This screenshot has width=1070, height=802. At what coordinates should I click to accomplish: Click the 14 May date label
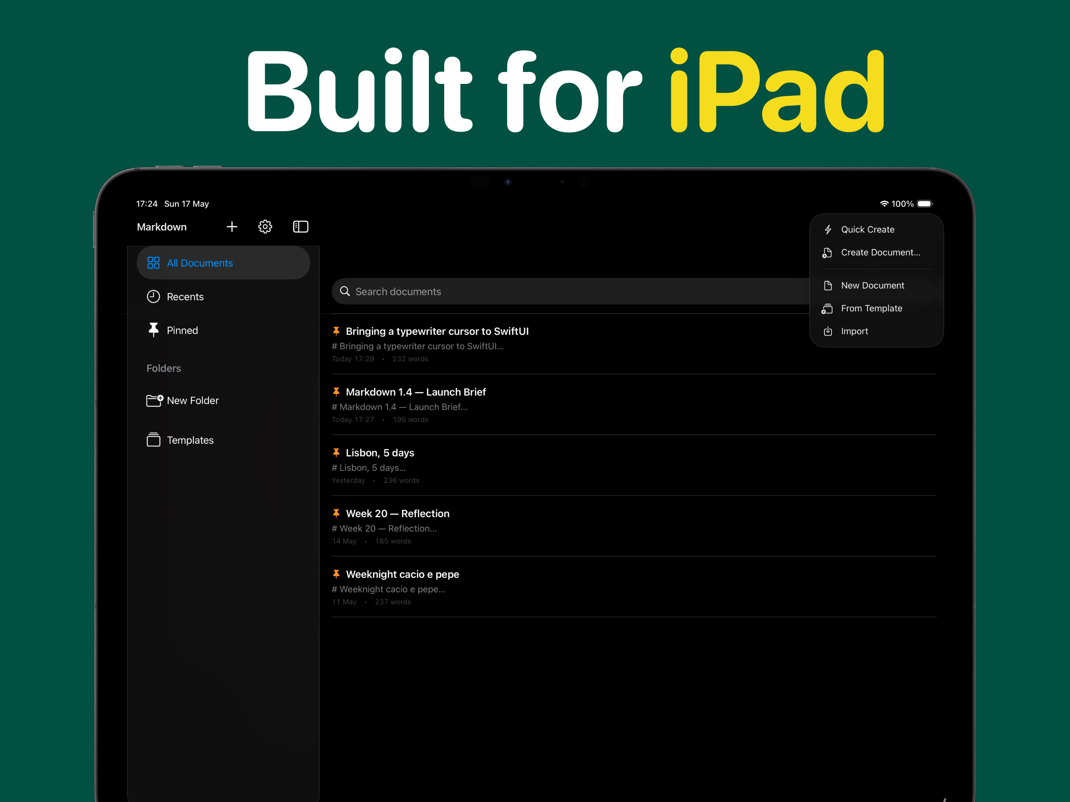pos(344,541)
